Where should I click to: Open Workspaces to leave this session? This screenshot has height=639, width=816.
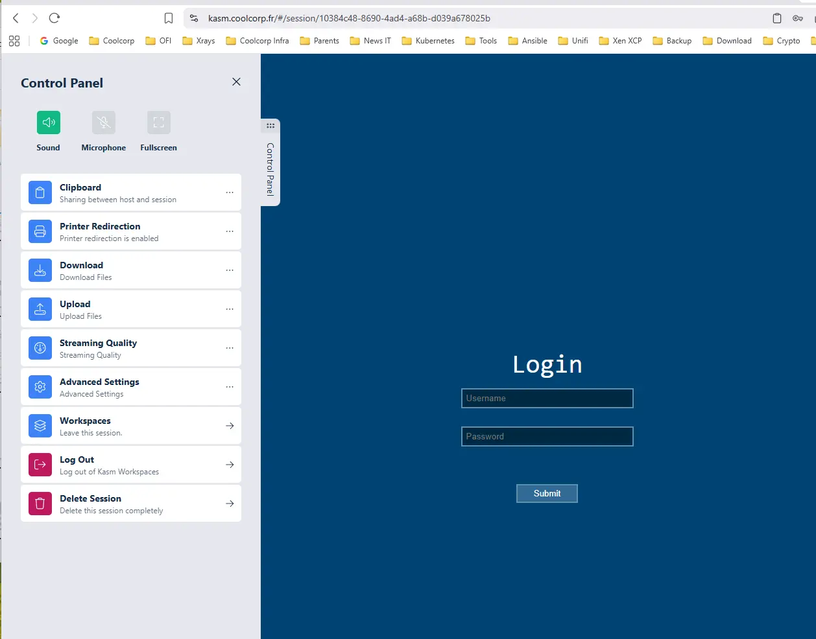131,426
